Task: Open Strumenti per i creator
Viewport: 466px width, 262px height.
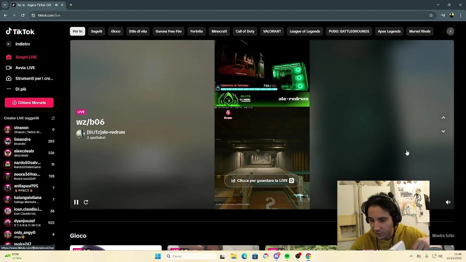Action: 34,78
